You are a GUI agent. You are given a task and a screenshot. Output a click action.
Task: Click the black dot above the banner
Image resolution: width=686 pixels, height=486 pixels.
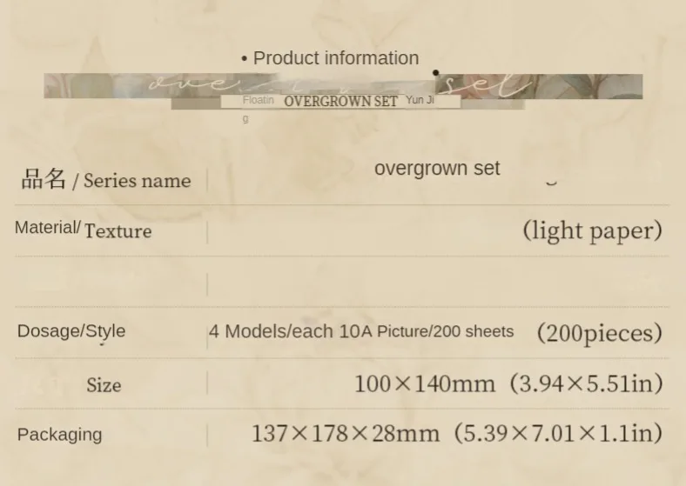pos(435,73)
